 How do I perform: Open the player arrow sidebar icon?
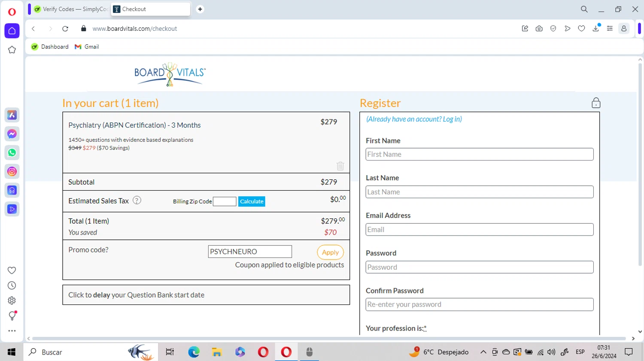pos(12,209)
